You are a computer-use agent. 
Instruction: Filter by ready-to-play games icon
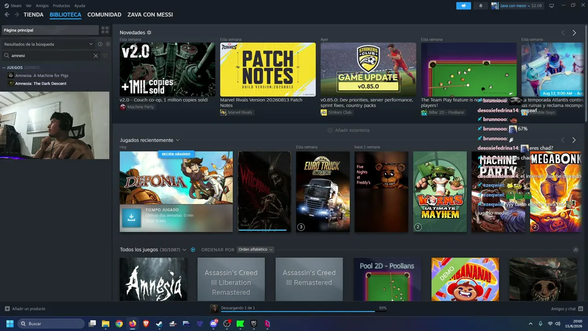[108, 44]
